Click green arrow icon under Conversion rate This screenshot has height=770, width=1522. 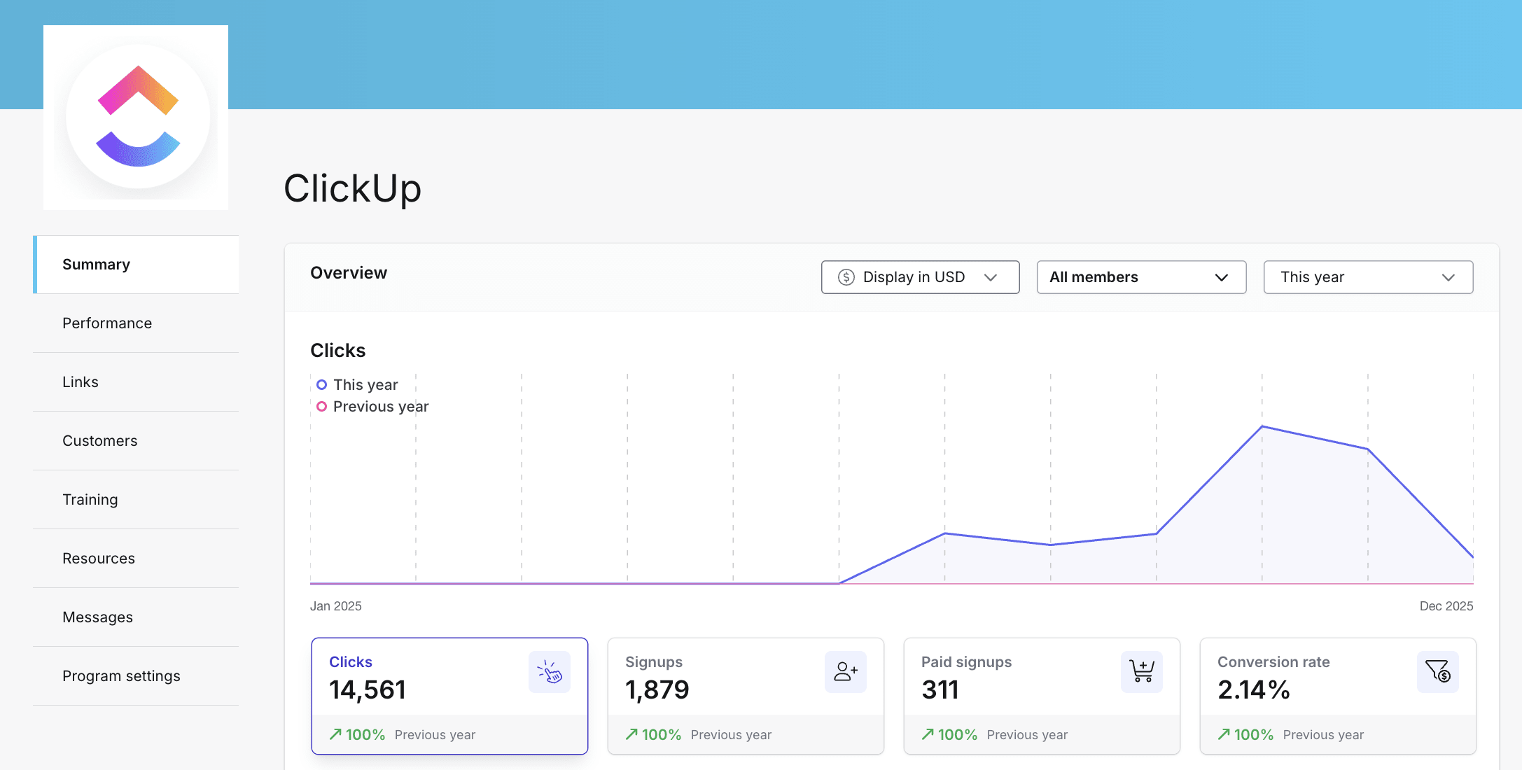1224,734
